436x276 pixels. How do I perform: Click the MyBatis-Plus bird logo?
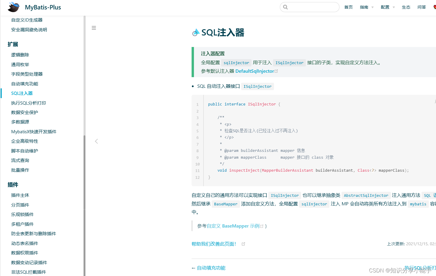pyautogui.click(x=14, y=7)
